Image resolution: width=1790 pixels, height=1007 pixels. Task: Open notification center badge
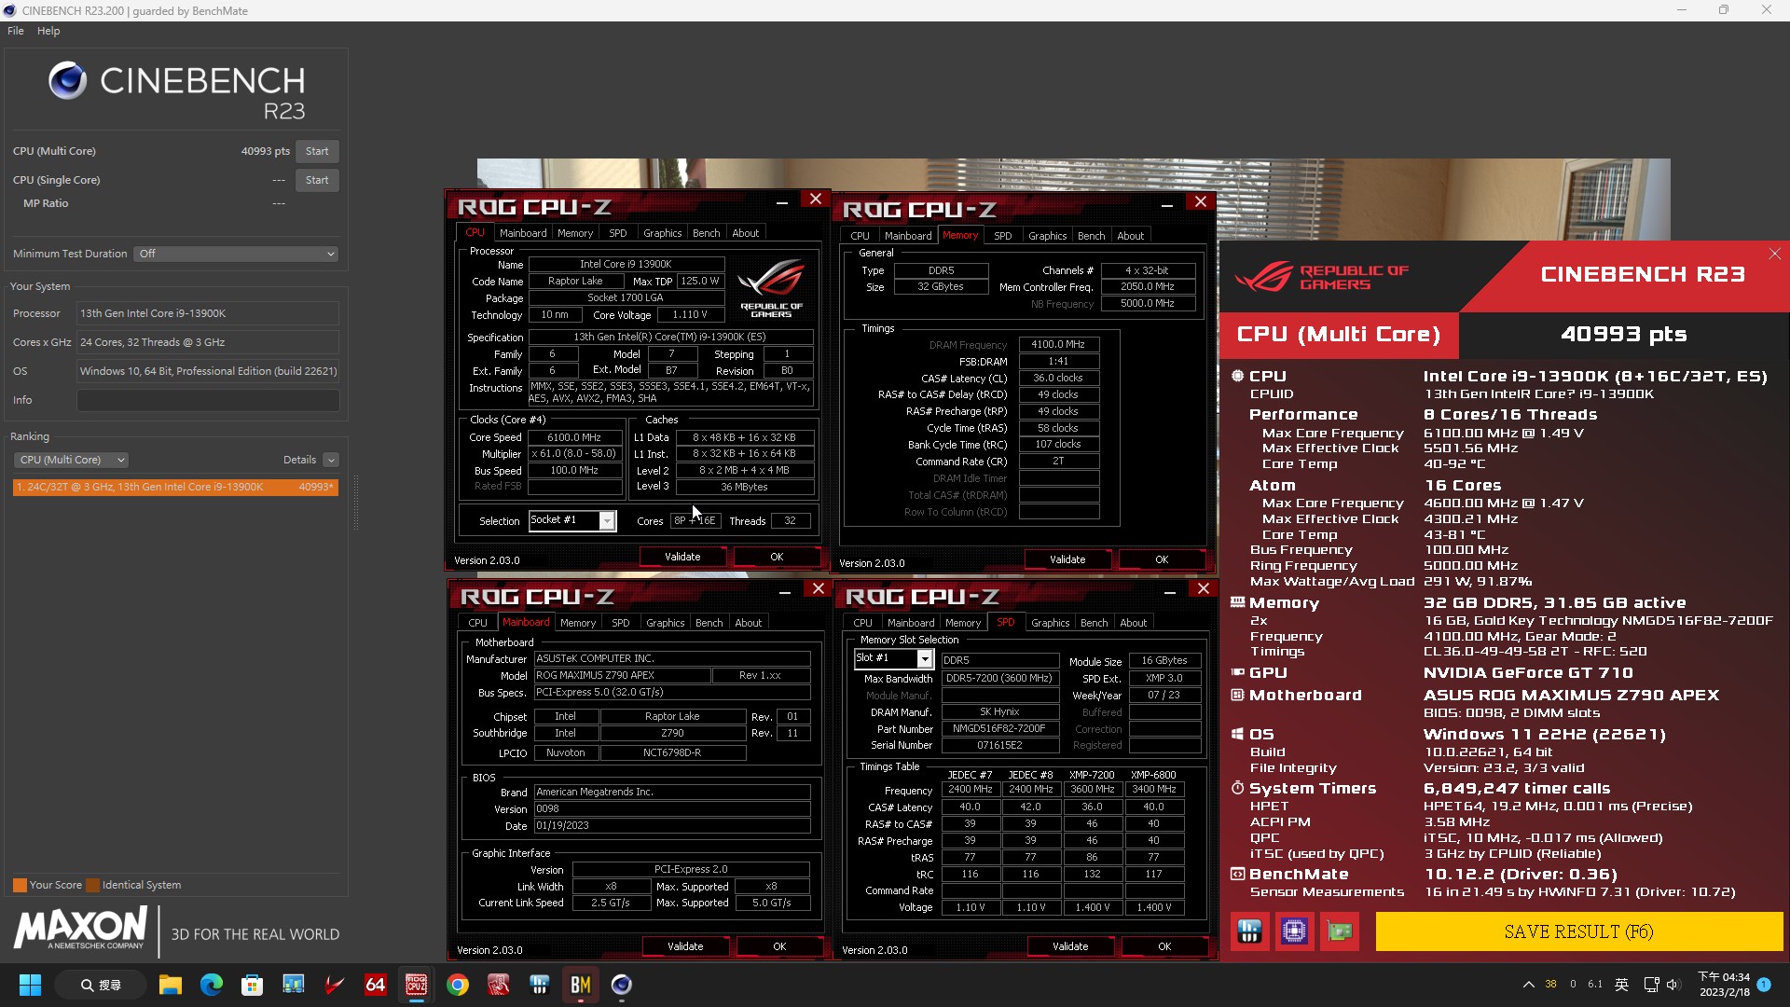tap(1764, 985)
